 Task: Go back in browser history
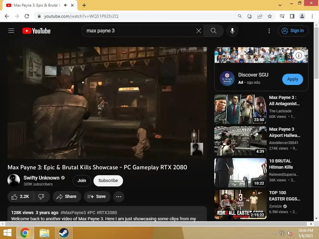pos(7,16)
